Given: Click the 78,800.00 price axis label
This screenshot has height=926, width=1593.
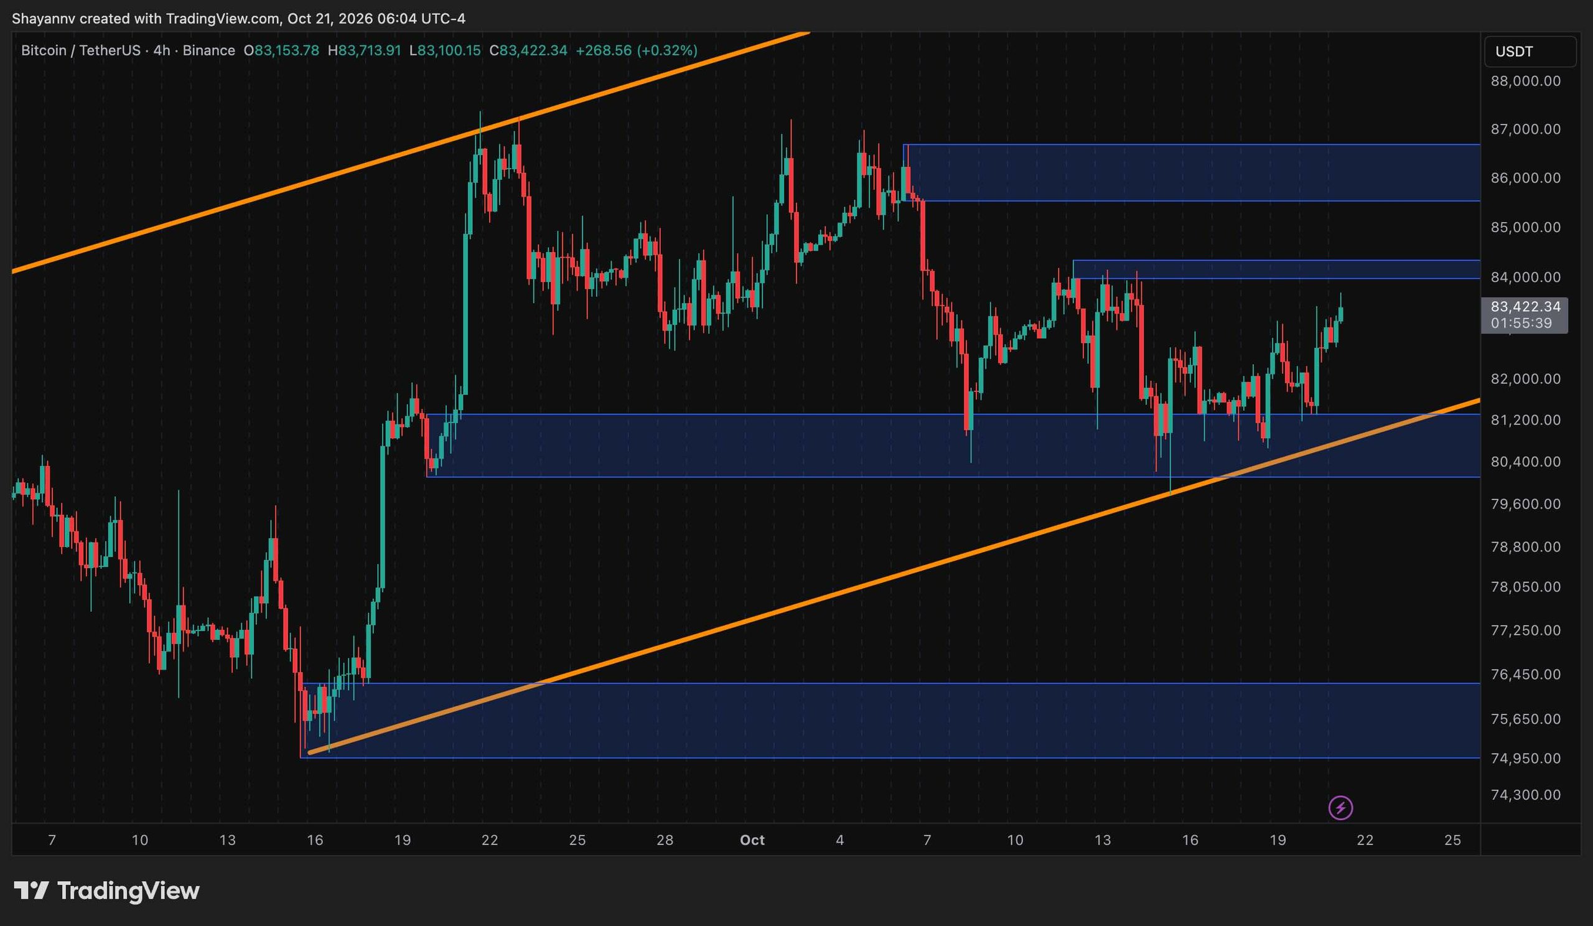Looking at the screenshot, I should click(1525, 547).
